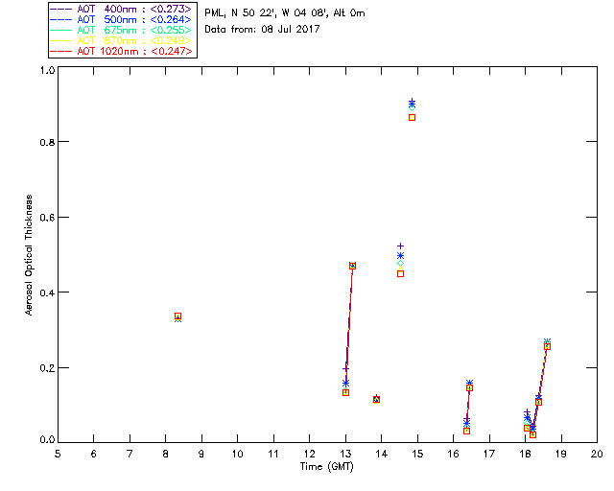This screenshot has width=614, height=491.
Task: Click the 'Time (GMT)' axis label
Action: click(326, 467)
